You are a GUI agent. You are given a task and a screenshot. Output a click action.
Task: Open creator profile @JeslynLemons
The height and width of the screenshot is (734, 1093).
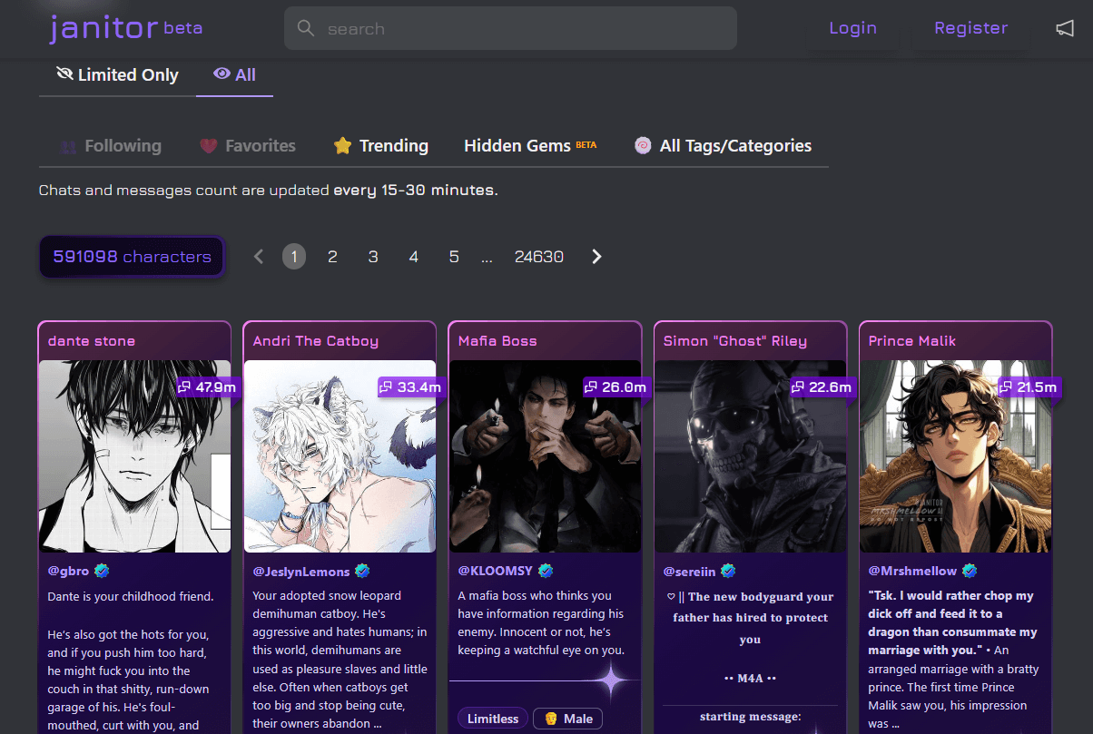[x=301, y=572]
